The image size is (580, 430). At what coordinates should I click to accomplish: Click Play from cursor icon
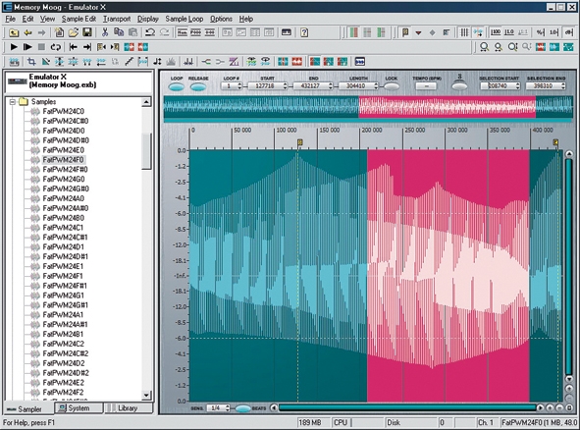(x=27, y=47)
